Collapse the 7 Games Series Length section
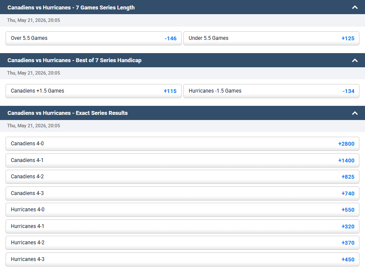Viewport: 365px width, 270px height. 355,7
